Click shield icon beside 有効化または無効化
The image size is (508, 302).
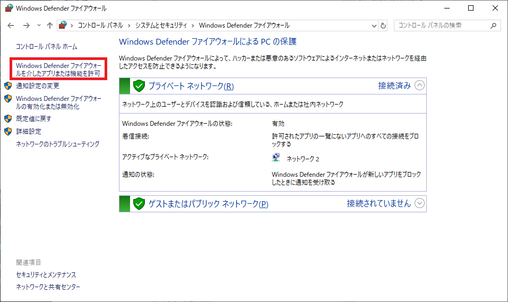click(x=8, y=99)
